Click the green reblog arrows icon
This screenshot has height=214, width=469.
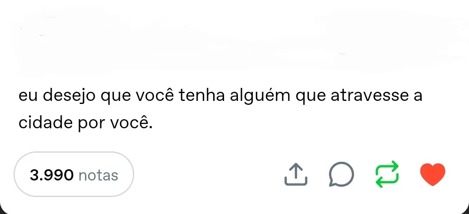(386, 174)
